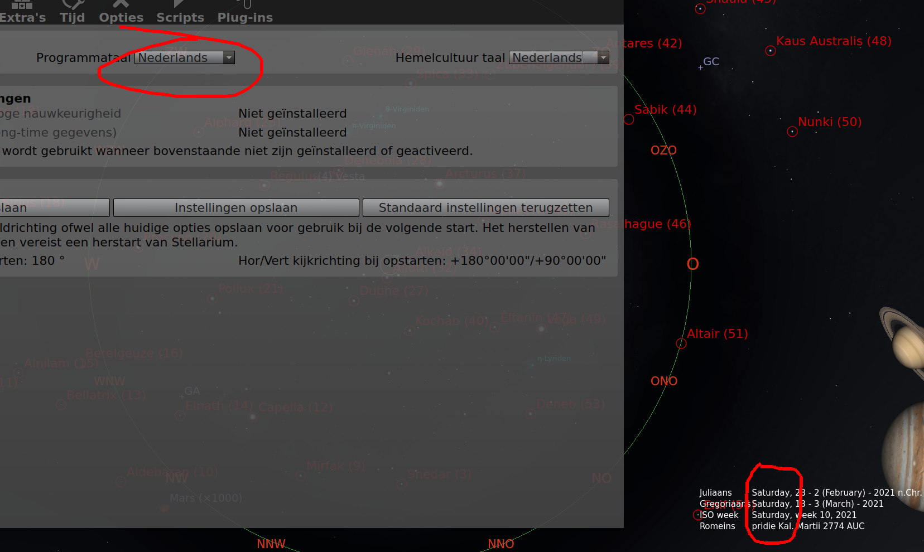Viewport: 924px width, 552px height.
Task: Click the Nunki (50) star marker
Action: pos(792,131)
